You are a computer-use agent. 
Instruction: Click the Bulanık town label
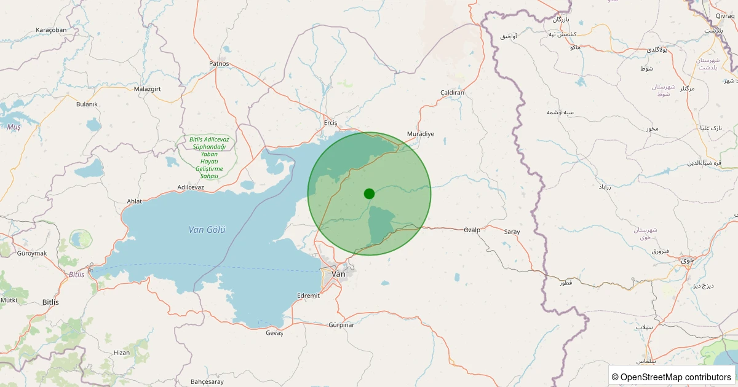coord(87,104)
